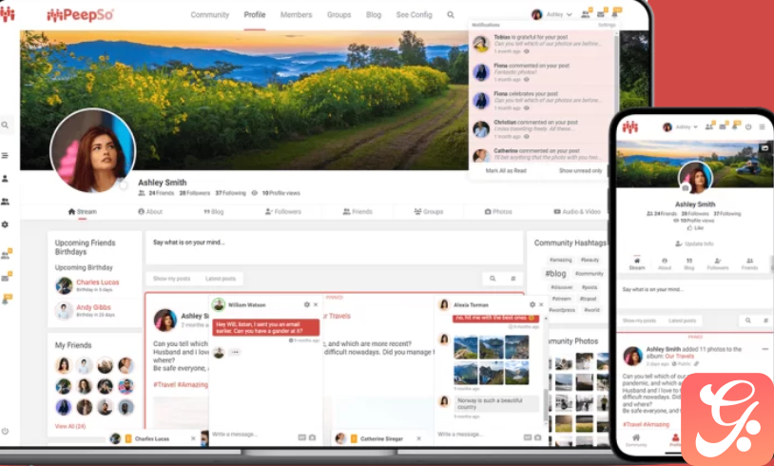The width and height of the screenshot is (774, 466).
Task: Open Charles Lucas birthday profile link
Action: [x=98, y=282]
